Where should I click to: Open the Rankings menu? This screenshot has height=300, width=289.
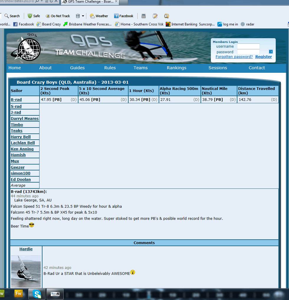[176, 68]
